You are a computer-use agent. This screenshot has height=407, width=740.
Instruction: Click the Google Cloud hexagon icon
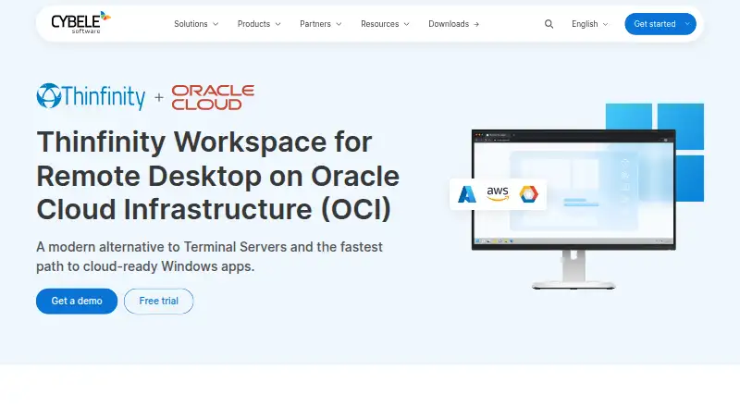528,194
